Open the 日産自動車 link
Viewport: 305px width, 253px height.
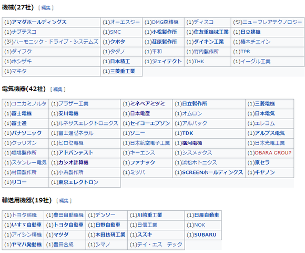point(207,215)
